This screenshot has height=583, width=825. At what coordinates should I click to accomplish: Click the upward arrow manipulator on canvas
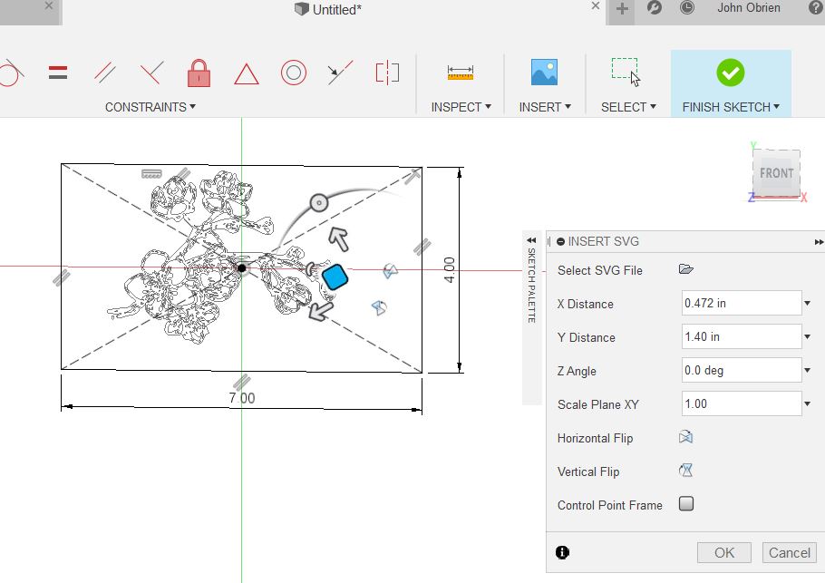point(338,238)
